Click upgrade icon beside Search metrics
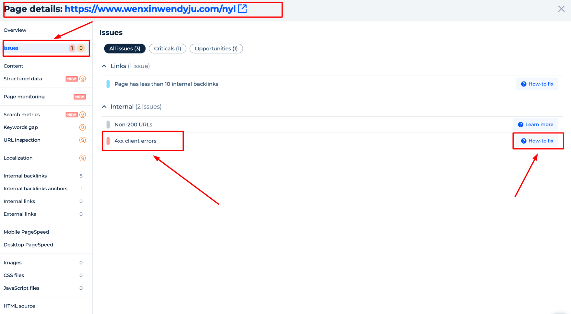 (83, 115)
